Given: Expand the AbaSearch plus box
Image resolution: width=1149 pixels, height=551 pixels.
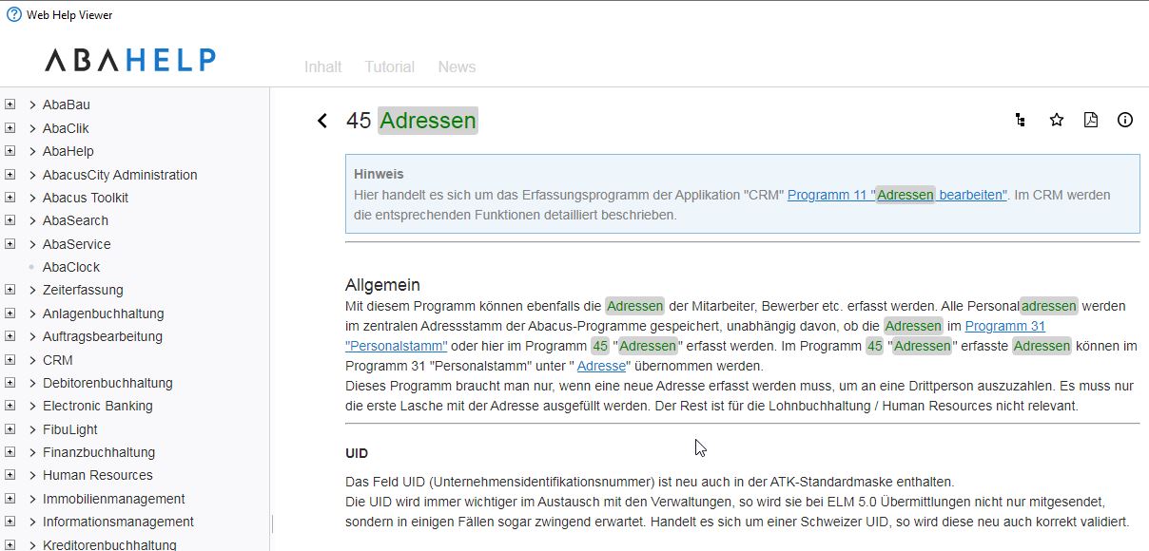Looking at the screenshot, I should pos(10,220).
